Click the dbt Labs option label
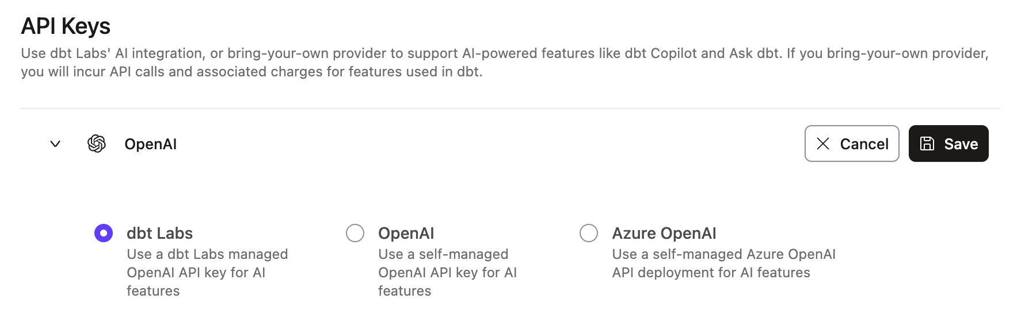This screenshot has height=318, width=1021. click(x=159, y=233)
